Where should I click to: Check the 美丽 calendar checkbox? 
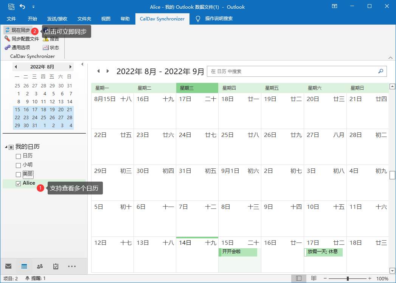(x=18, y=174)
